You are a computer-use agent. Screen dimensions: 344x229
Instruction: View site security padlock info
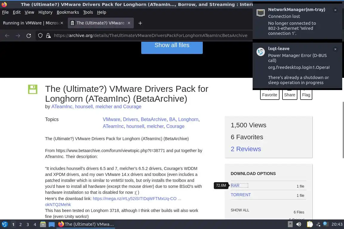pos(48,35)
